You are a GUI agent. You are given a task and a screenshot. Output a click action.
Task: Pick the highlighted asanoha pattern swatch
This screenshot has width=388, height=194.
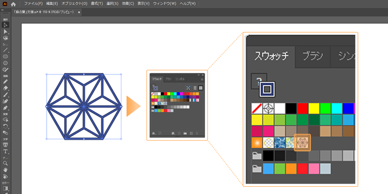303,143
